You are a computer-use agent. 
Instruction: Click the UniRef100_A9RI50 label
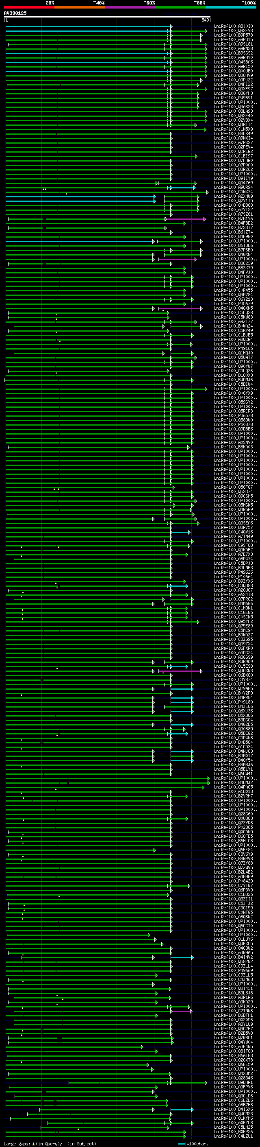point(233,66)
